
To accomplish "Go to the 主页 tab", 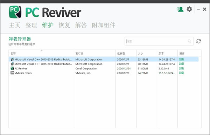I will pos(14,25).
